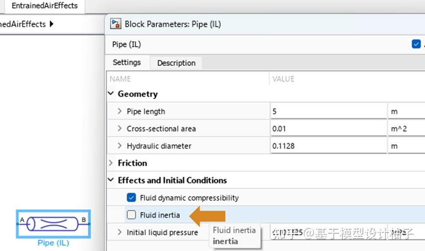Edit the Hydraulic diameter value field
This screenshot has width=425, height=251.
pos(328,146)
